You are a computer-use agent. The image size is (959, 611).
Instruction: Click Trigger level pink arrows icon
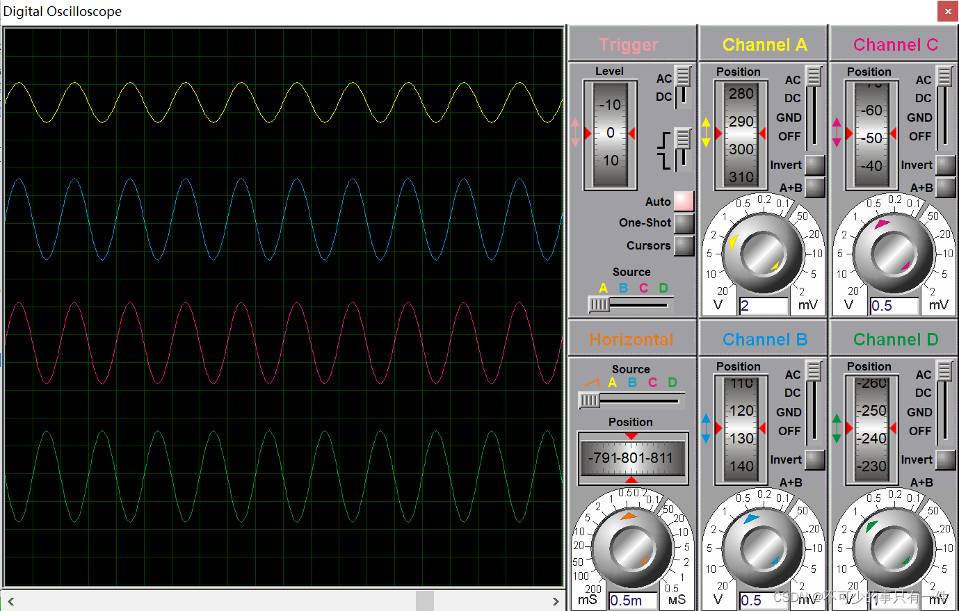(575, 132)
